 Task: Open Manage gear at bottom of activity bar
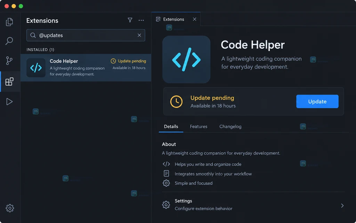pyautogui.click(x=10, y=208)
